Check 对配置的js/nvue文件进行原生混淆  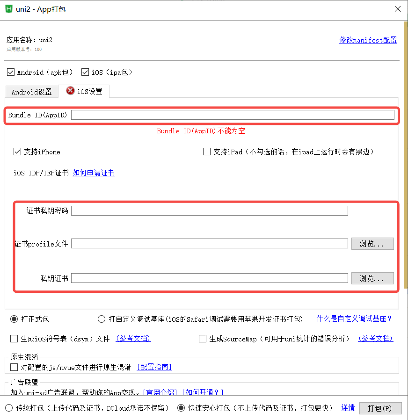pos(14,367)
